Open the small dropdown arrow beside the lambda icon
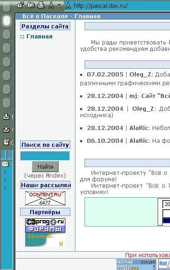The height and width of the screenshot is (270, 170). pyautogui.click(x=59, y=5)
